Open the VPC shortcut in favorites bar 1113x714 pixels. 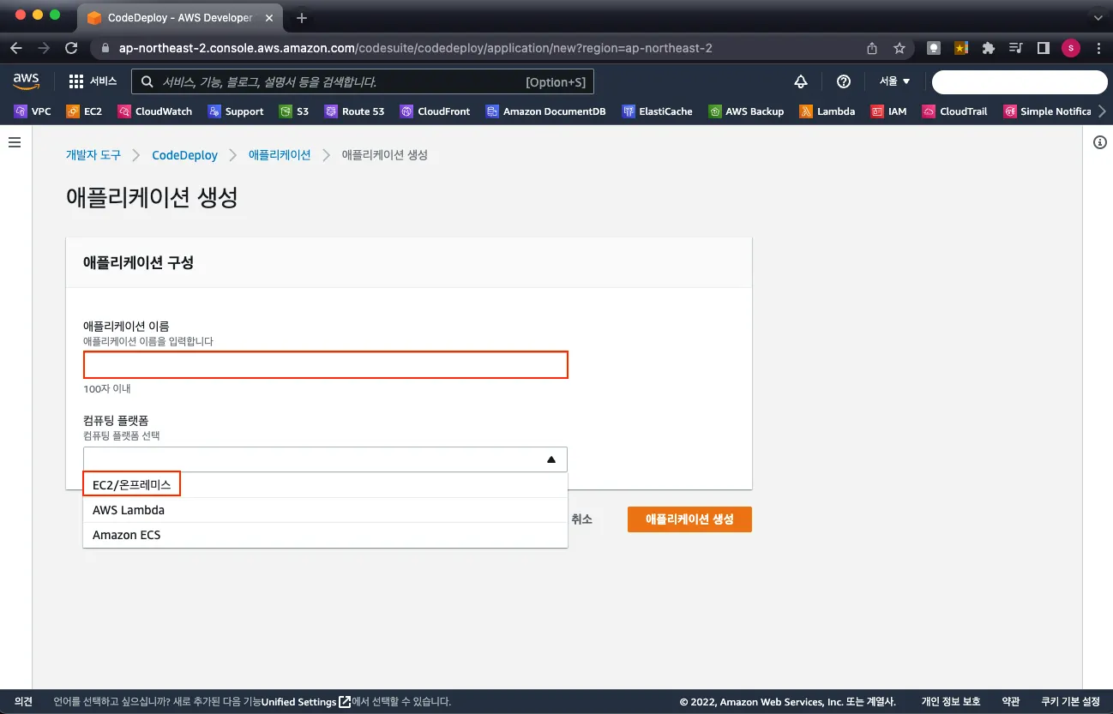33,111
